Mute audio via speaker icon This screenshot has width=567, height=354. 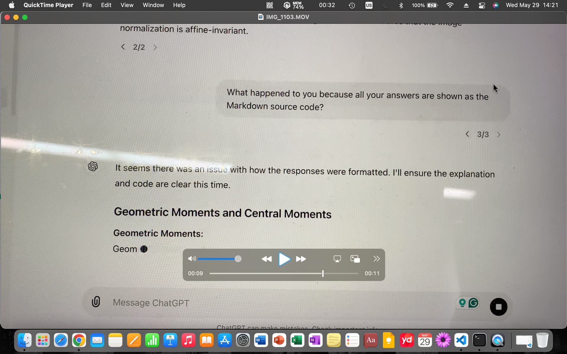click(192, 259)
